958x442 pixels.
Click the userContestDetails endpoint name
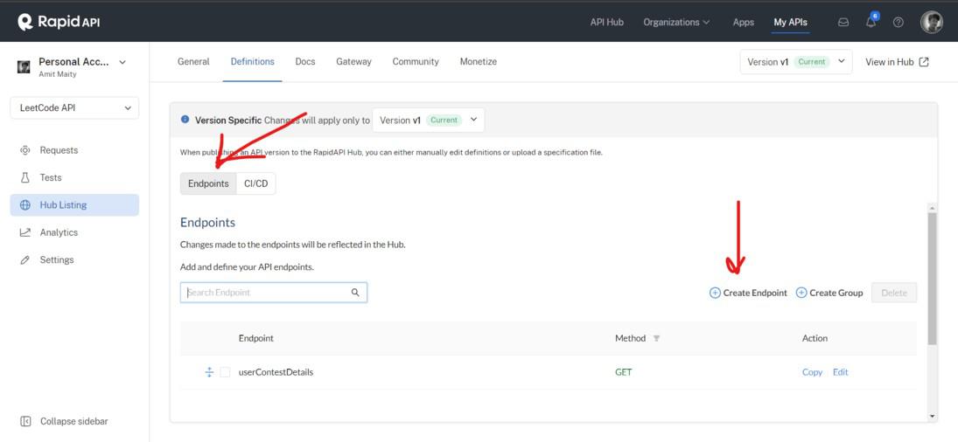pos(276,372)
